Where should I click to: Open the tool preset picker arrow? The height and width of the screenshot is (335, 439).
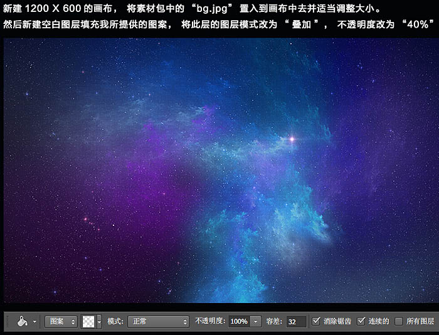point(34,321)
